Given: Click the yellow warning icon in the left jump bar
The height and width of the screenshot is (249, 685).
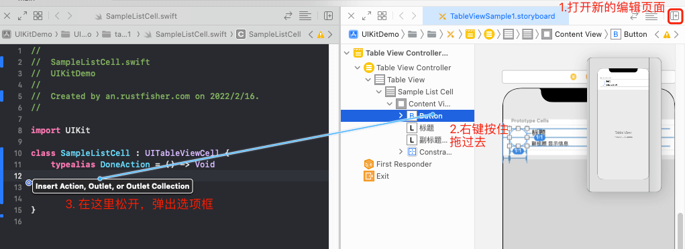Looking at the screenshot, I should coord(321,34).
